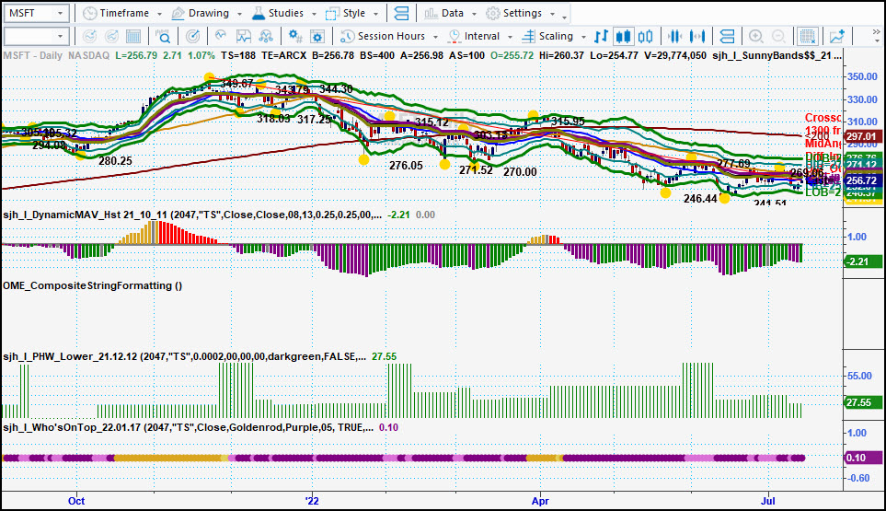
Task: Click the Drawing pen icon
Action: click(178, 13)
